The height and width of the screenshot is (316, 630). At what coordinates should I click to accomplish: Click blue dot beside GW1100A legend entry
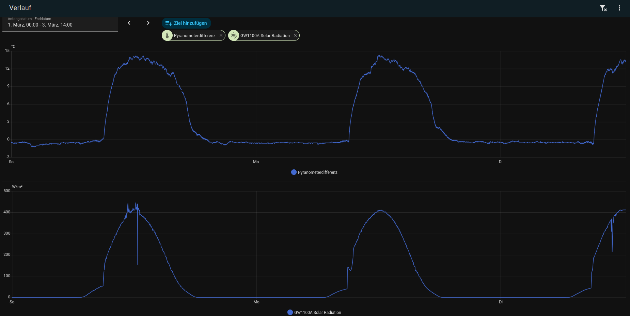click(290, 312)
